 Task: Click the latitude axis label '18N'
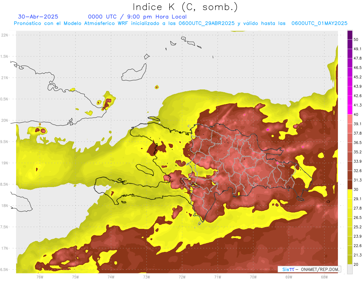[x=5, y=206]
